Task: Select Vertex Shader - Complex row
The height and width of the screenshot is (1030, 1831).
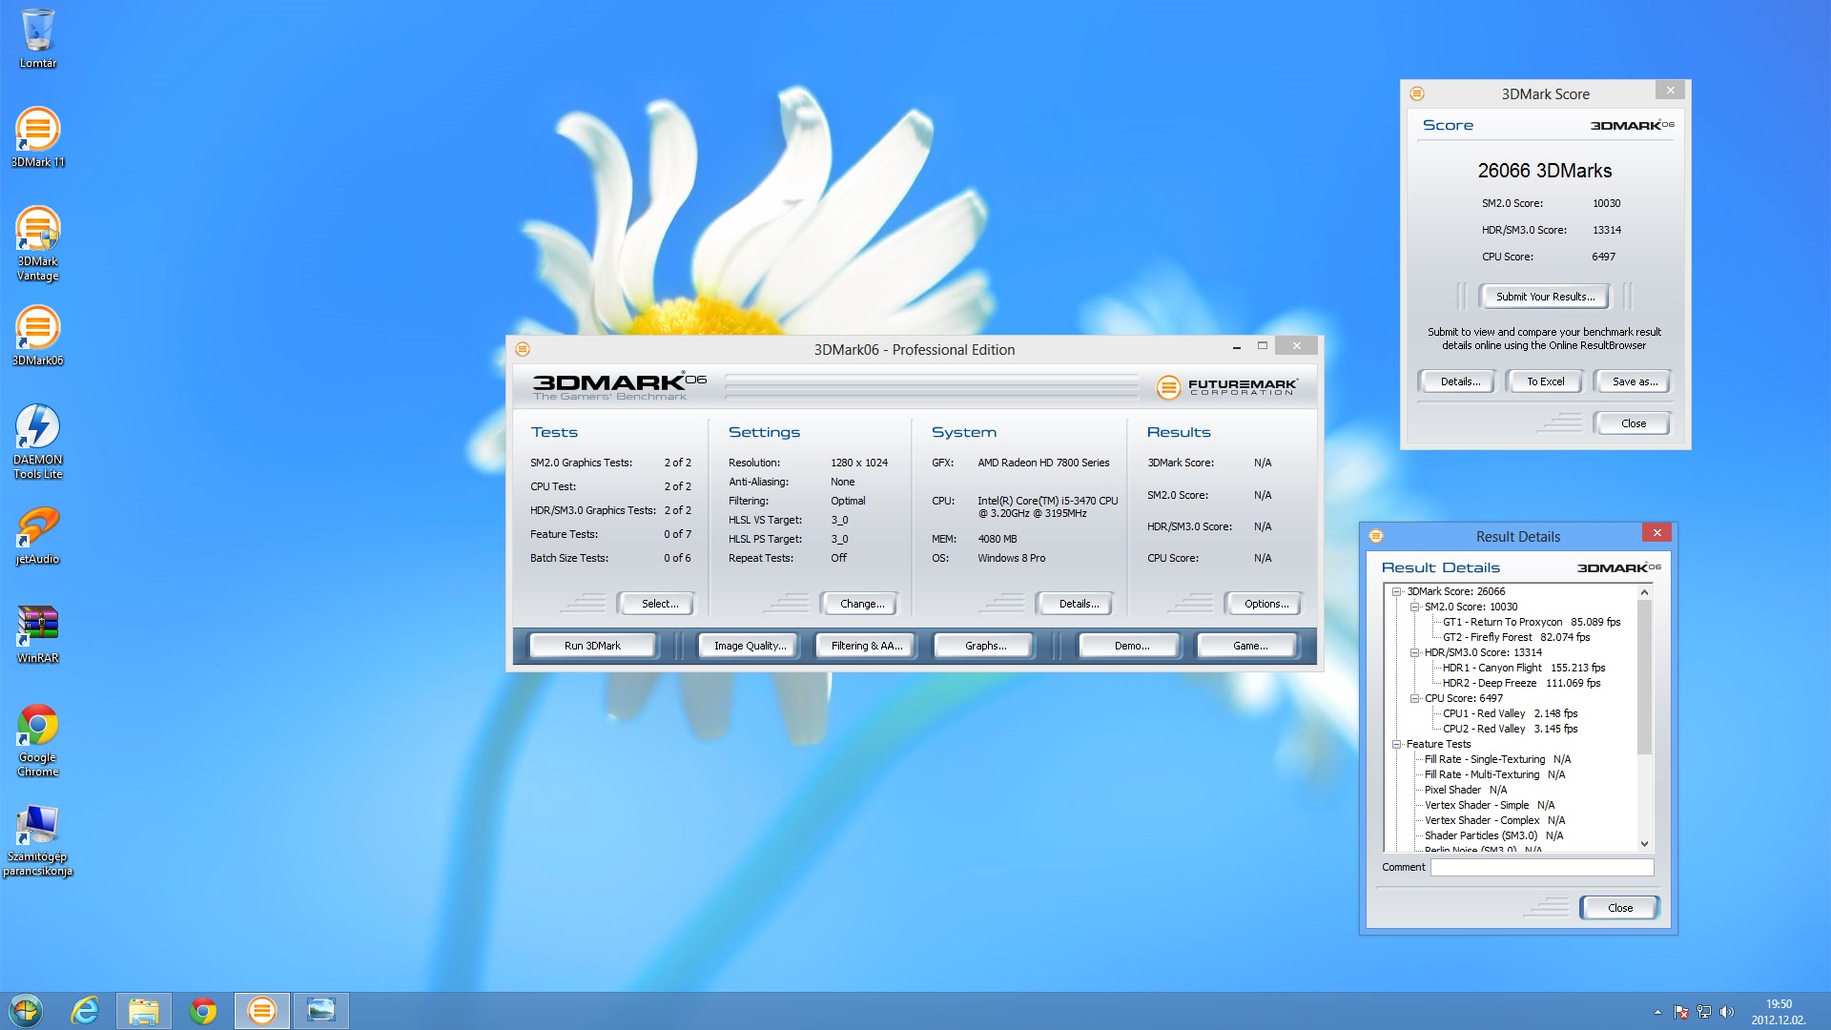Action: click(1494, 820)
